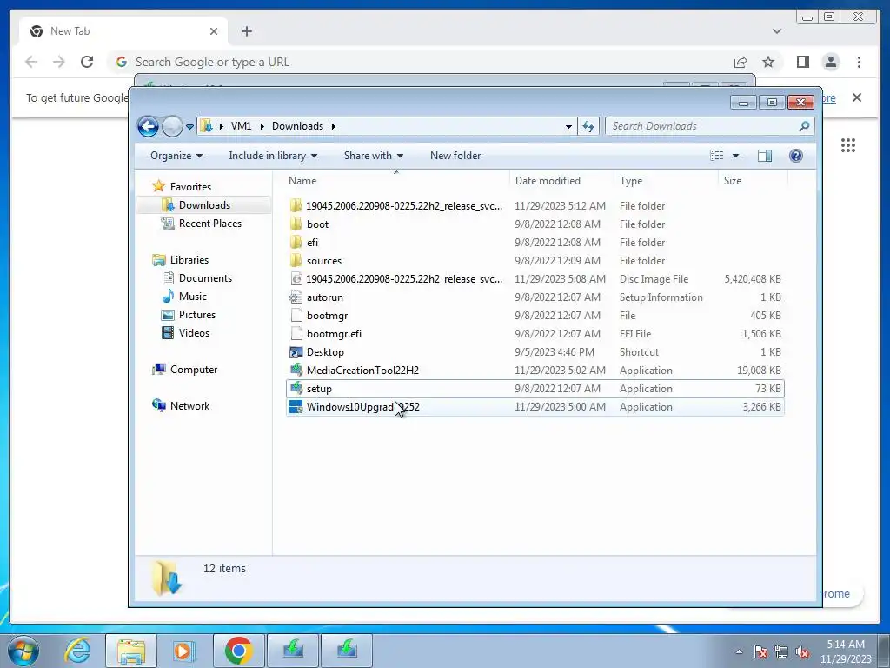
Task: Refresh the Downloads folder view
Action: pos(588,127)
